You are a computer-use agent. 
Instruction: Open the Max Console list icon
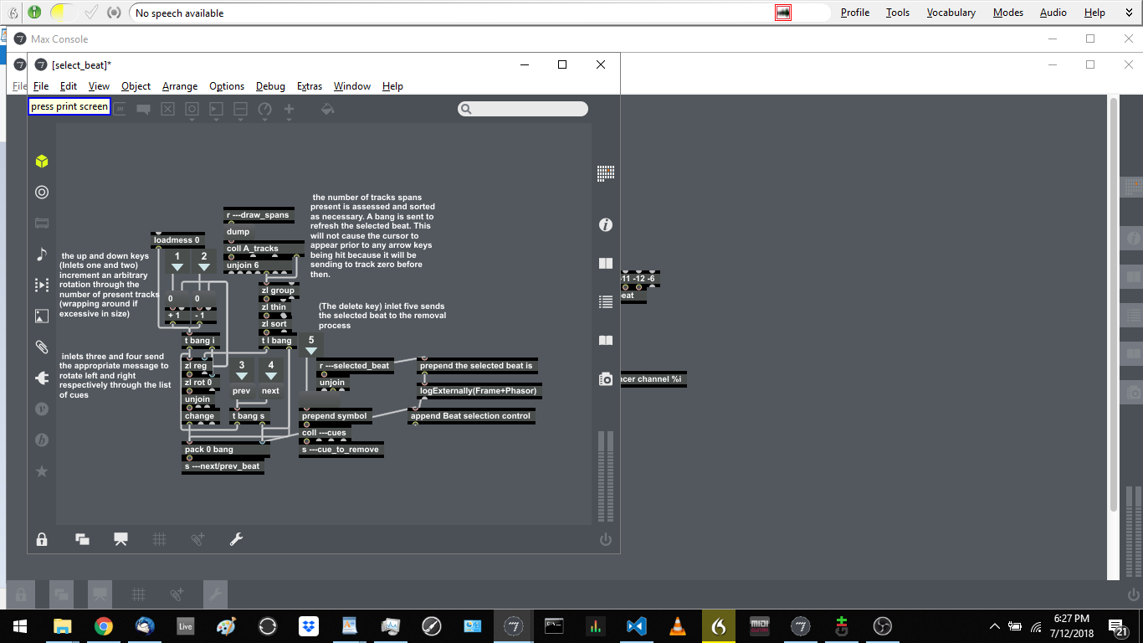pyautogui.click(x=606, y=301)
